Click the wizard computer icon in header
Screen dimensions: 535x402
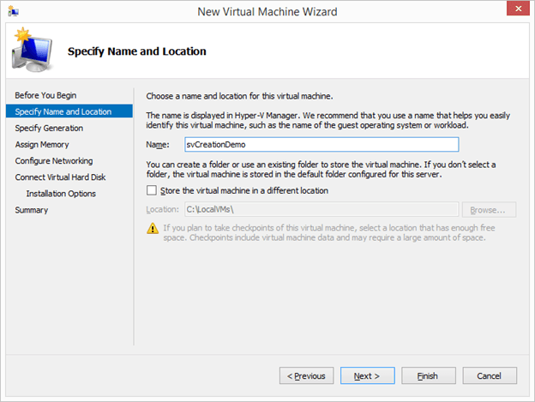(x=29, y=51)
